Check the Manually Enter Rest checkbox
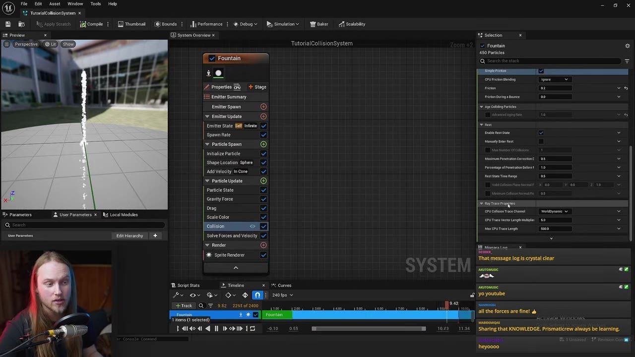 click(x=541, y=141)
